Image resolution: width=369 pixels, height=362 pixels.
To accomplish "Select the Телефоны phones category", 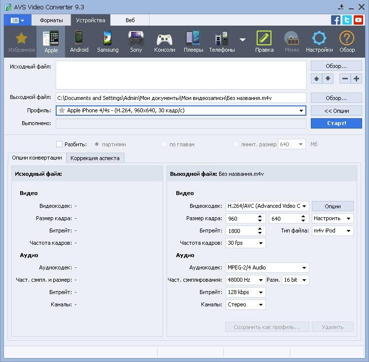I will coord(222,42).
